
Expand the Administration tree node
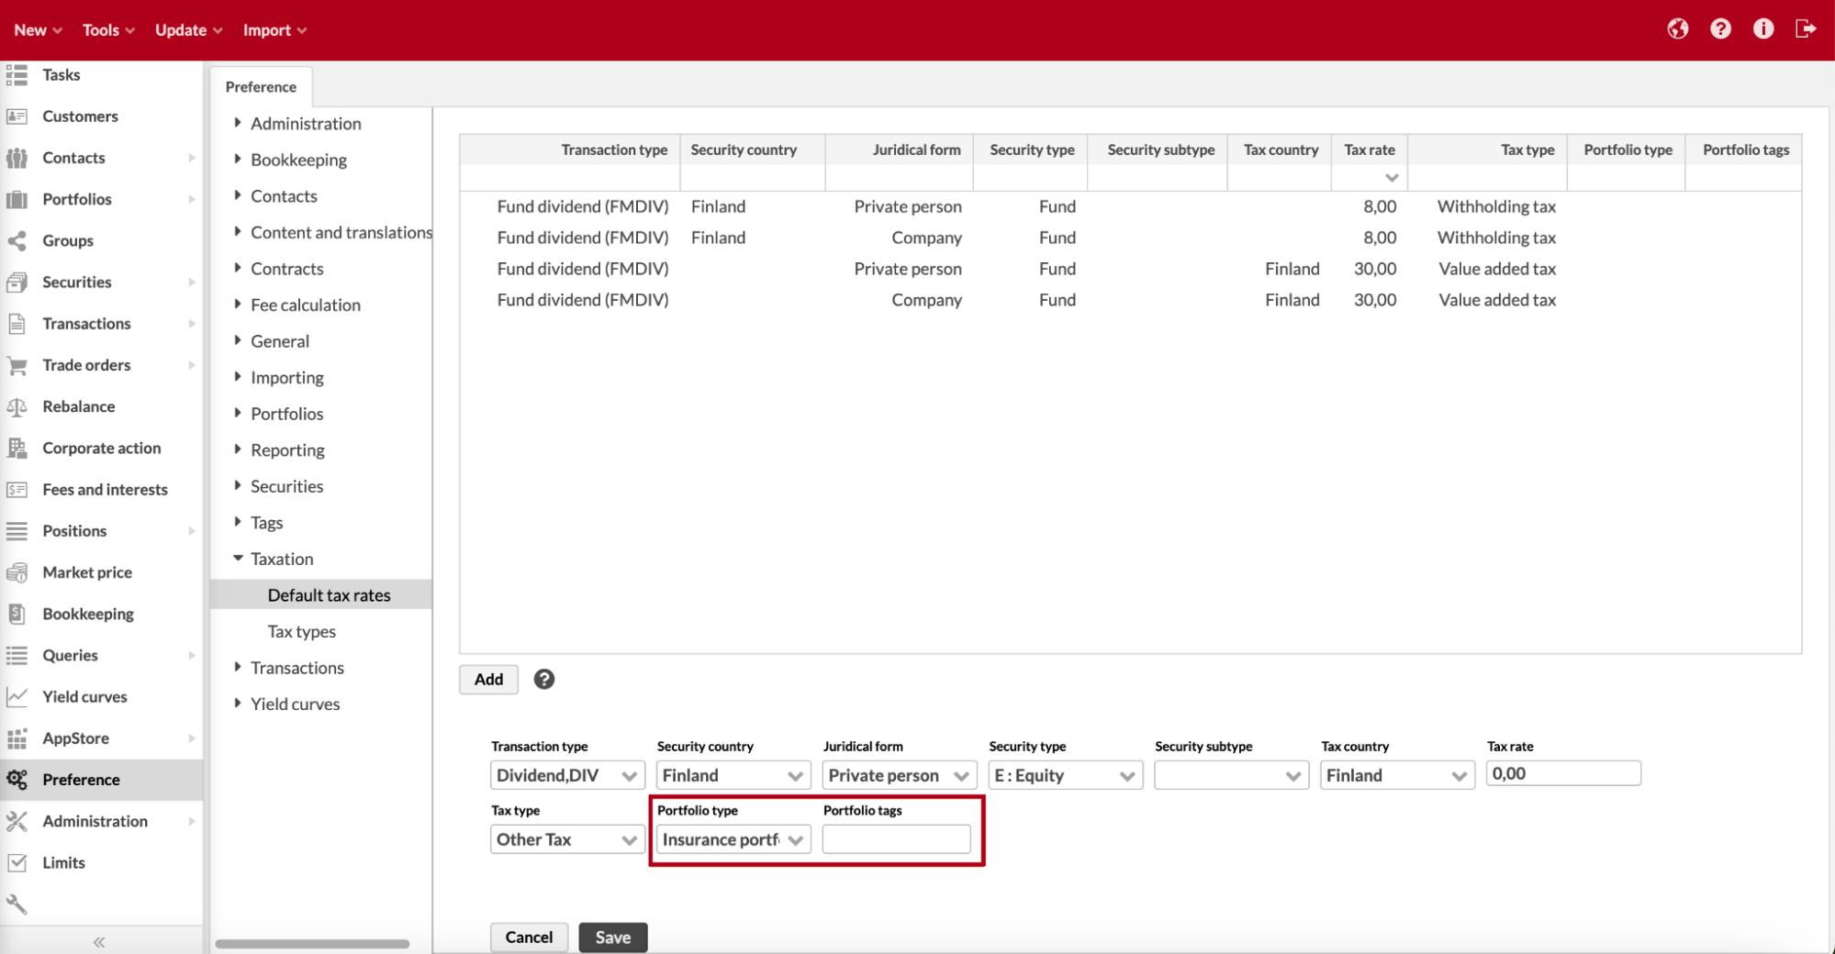tap(238, 122)
